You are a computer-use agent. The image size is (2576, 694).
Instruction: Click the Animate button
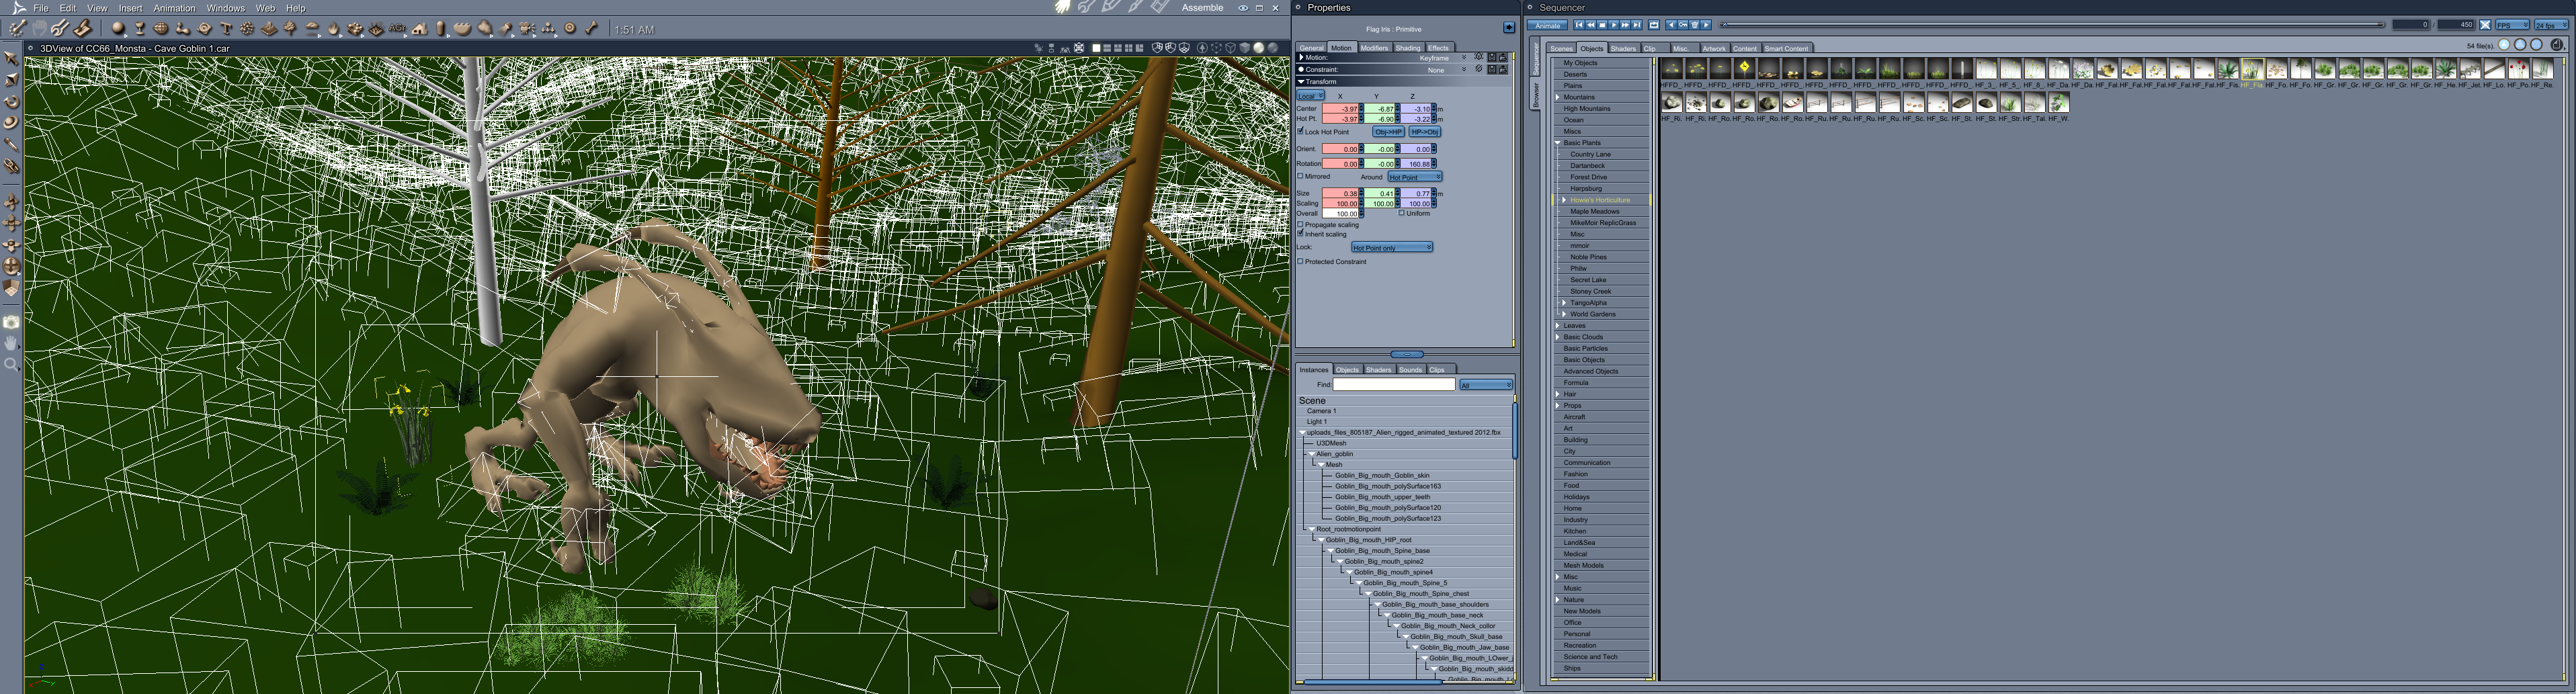(1547, 25)
